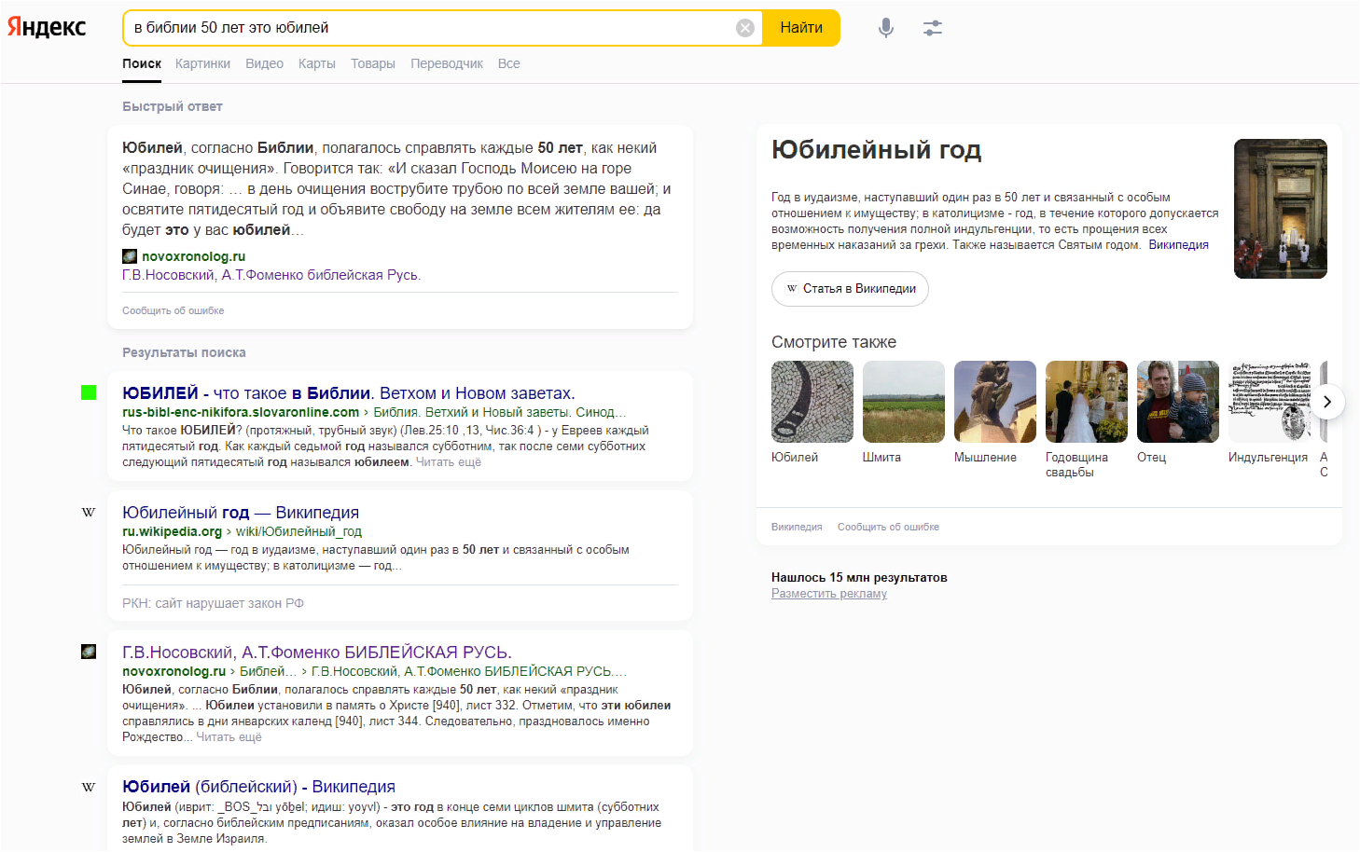
Task: Click Wikipedia favicon beside Юбилей (библейский) result
Action: pyautogui.click(x=89, y=787)
